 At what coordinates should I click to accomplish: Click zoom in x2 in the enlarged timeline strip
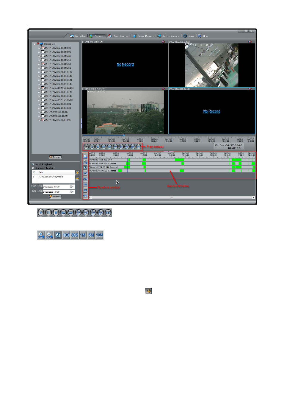click(41, 235)
